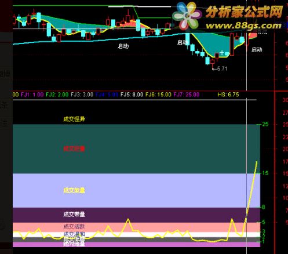Select the FJ2: 2.00 indicator parameter
Image resolution: width=288 pixels, height=254 pixels.
coord(57,95)
